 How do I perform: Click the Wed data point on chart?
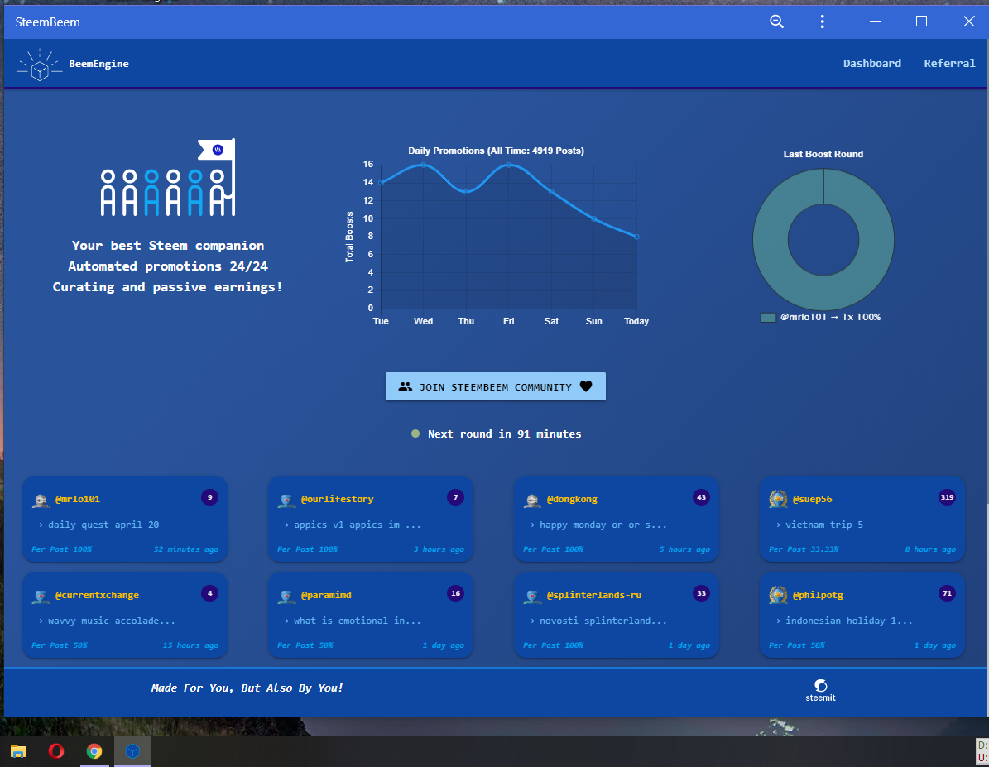pyautogui.click(x=423, y=165)
